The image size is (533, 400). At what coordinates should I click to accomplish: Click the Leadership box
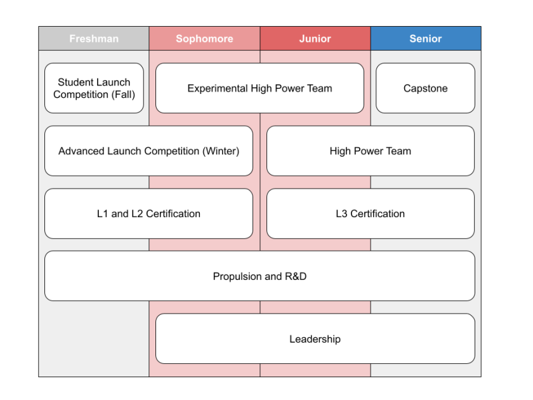click(x=315, y=339)
